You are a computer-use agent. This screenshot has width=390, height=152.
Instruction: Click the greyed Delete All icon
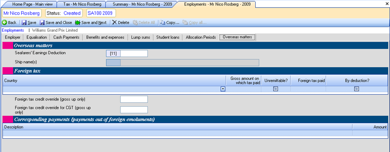135,23
